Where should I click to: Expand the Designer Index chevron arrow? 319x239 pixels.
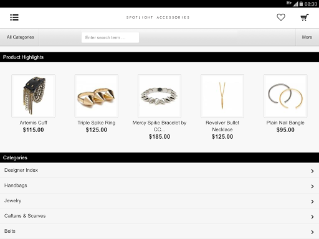pyautogui.click(x=312, y=171)
